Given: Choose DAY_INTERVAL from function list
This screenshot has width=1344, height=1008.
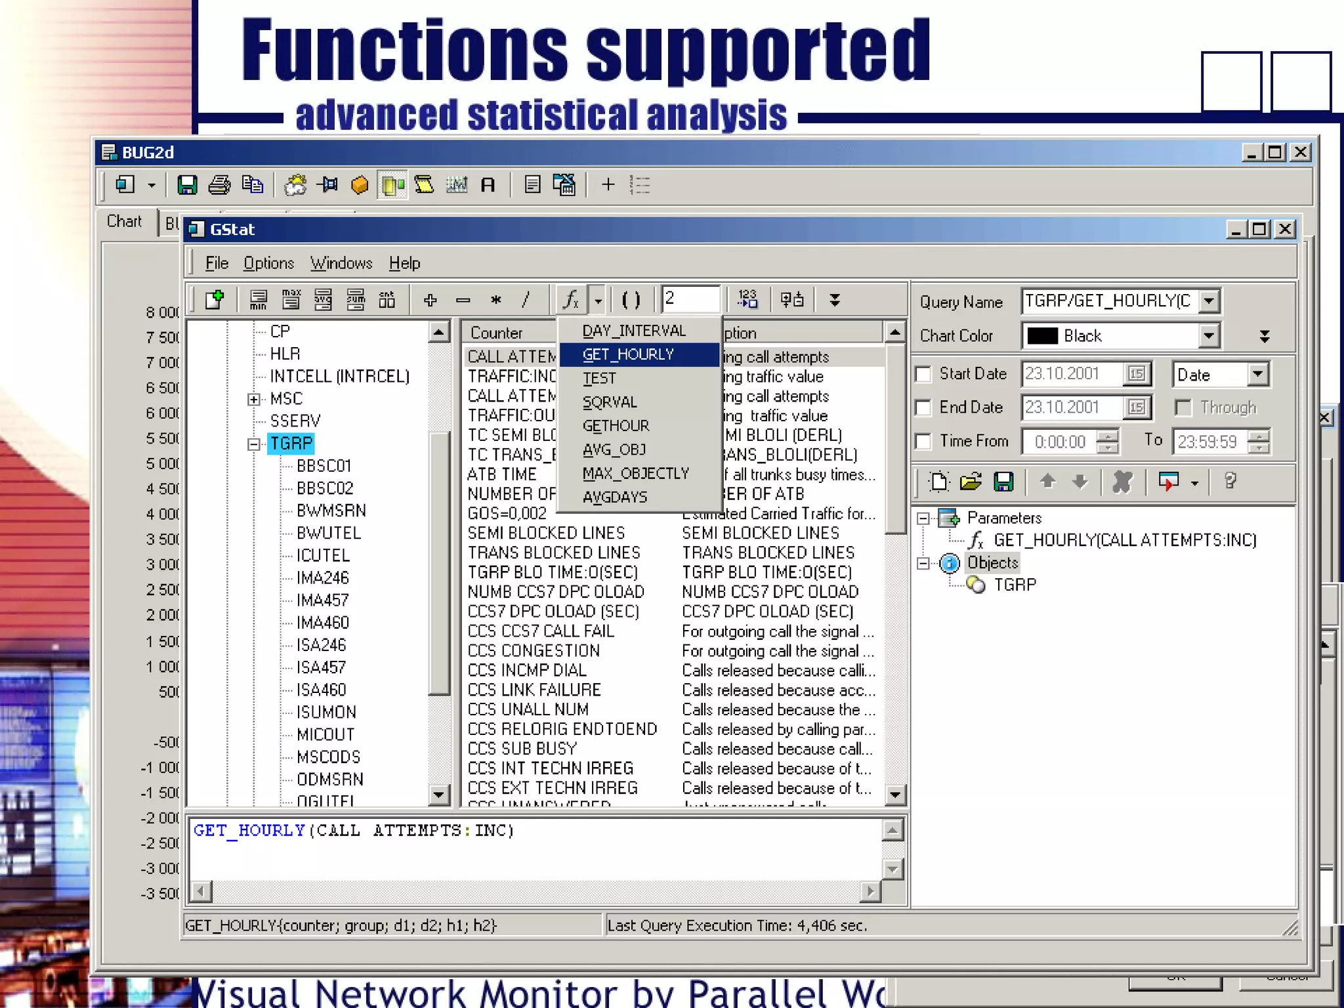Looking at the screenshot, I should coord(640,331).
